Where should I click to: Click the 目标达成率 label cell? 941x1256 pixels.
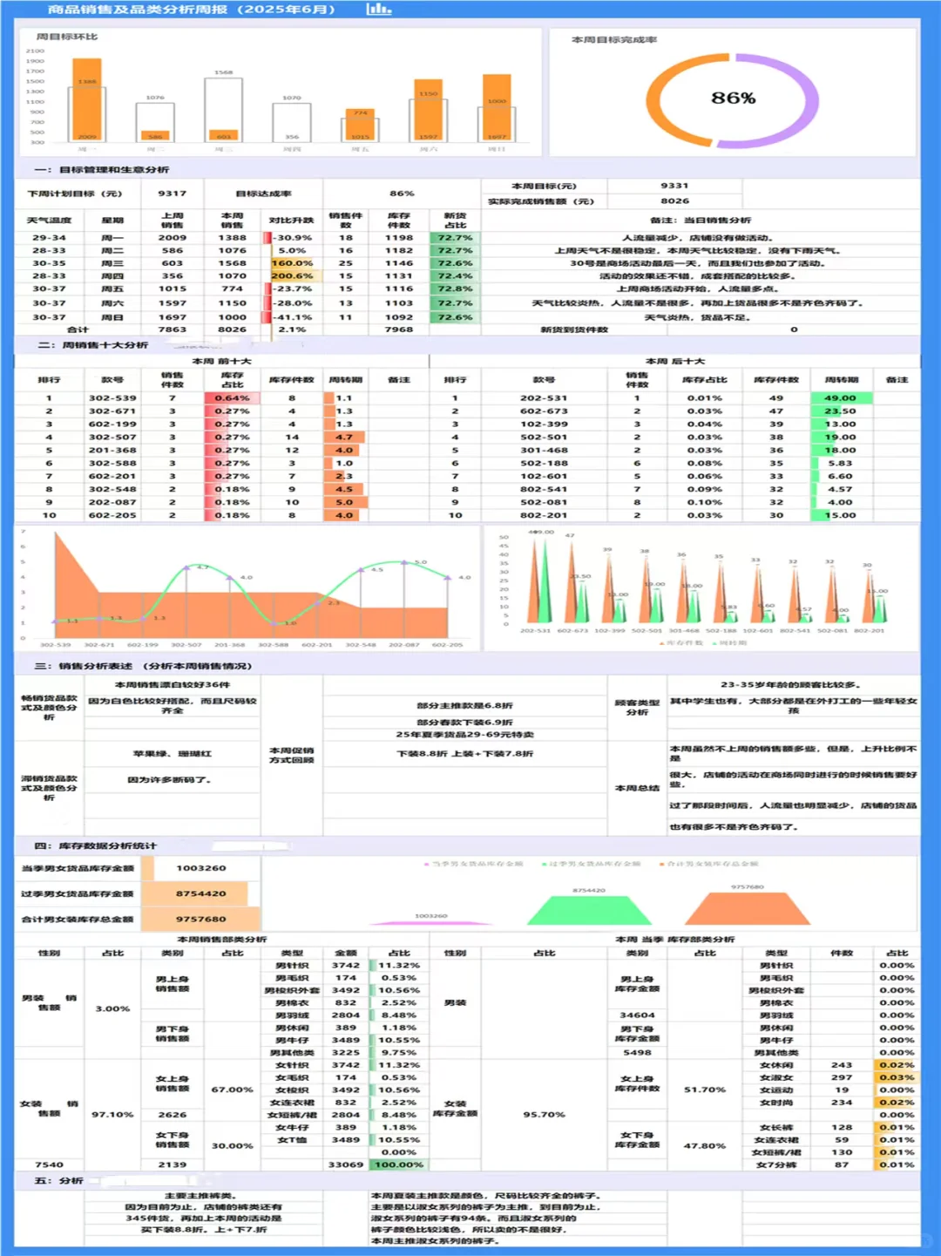click(x=263, y=193)
